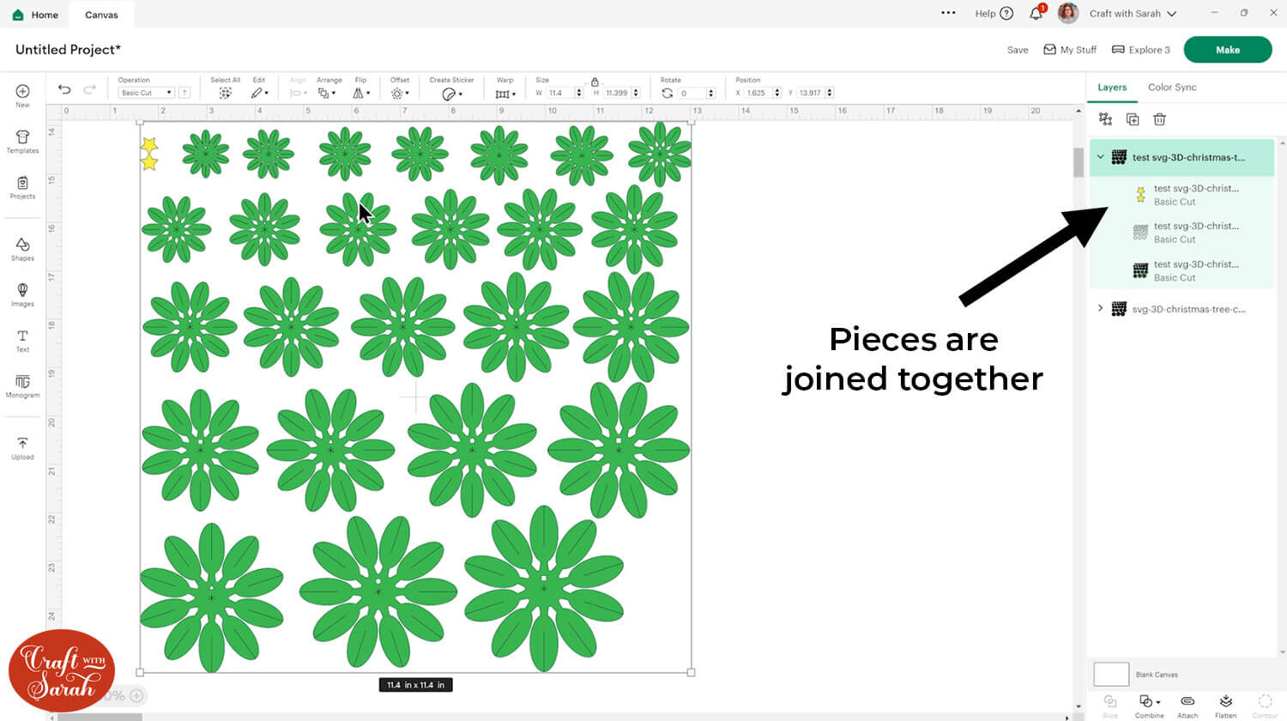This screenshot has width=1287, height=721.
Task: Open the Operation Basic Cut dropdown
Action: (145, 93)
